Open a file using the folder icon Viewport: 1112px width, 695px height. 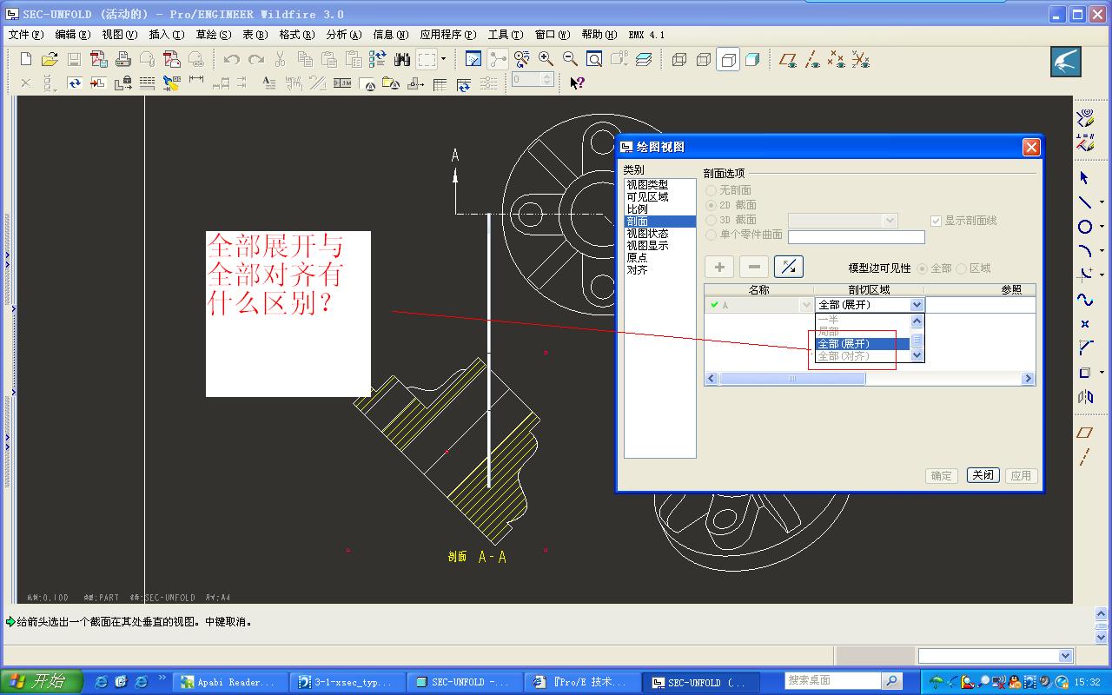pyautogui.click(x=50, y=59)
